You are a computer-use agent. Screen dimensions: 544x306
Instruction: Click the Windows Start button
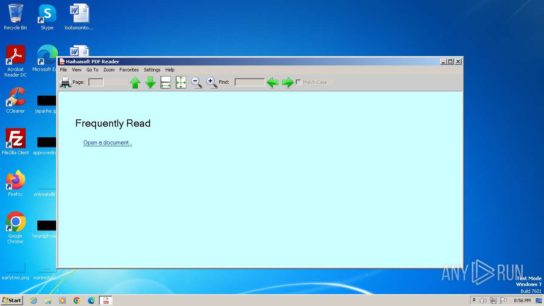(11, 300)
